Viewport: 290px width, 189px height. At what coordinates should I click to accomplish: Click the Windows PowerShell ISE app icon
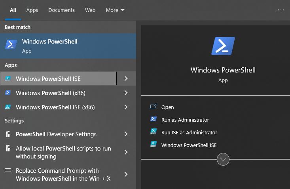click(x=8, y=78)
